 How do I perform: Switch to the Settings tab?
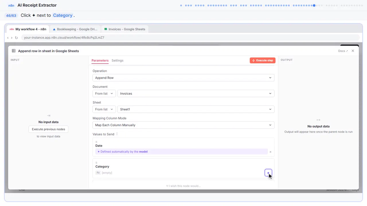click(118, 61)
